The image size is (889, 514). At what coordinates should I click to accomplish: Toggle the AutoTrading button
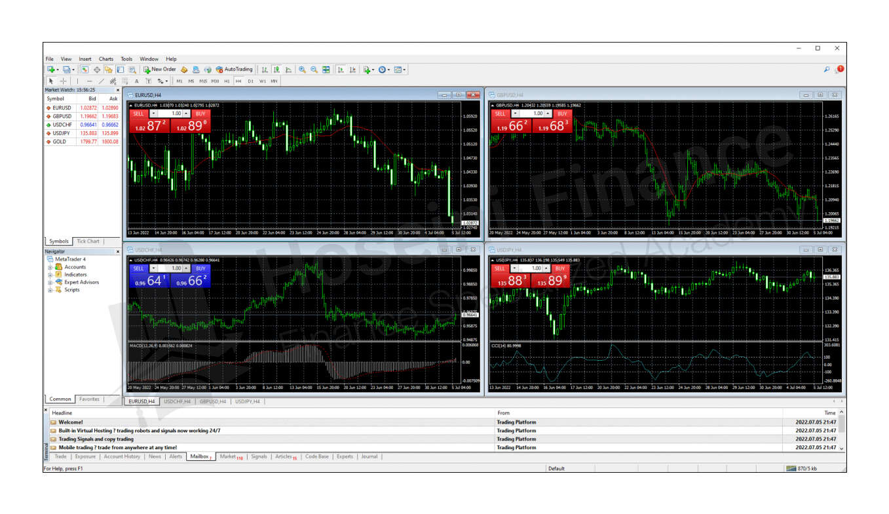234,69
